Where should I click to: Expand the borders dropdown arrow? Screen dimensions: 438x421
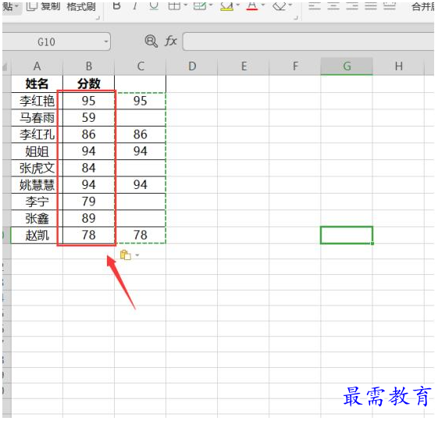coord(185,5)
